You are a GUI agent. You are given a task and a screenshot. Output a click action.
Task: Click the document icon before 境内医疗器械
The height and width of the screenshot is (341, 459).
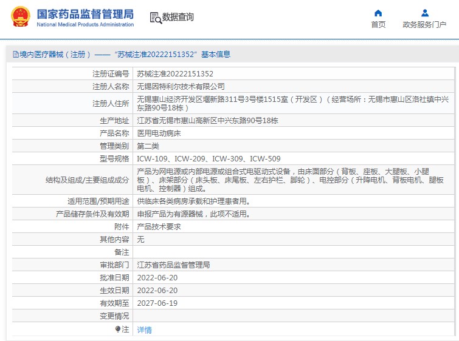coord(16,55)
